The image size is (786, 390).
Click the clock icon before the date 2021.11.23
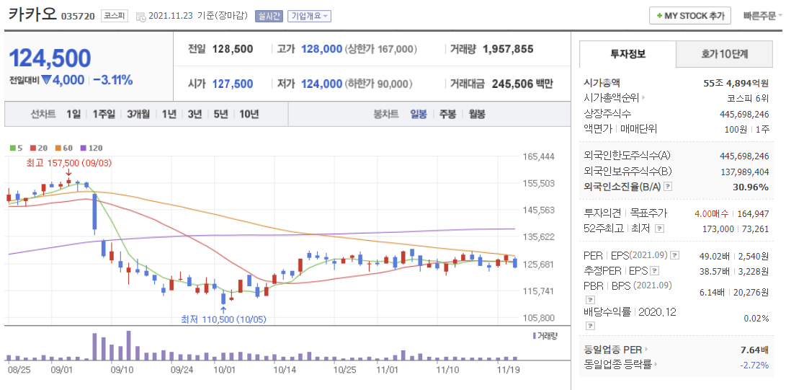[141, 17]
